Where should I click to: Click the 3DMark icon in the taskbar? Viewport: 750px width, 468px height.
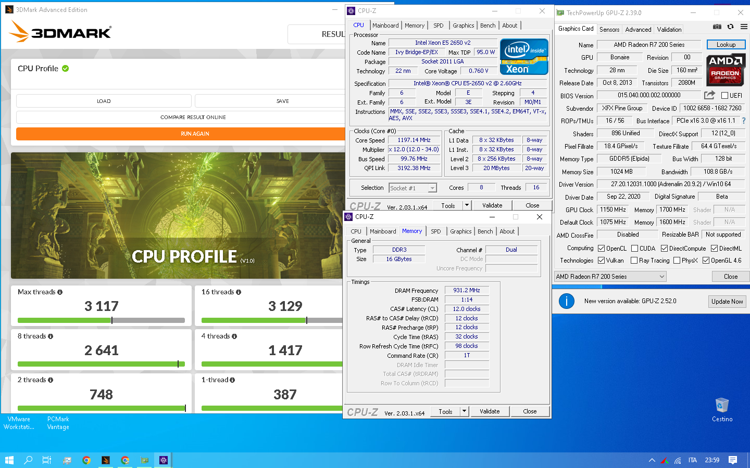pyautogui.click(x=106, y=460)
